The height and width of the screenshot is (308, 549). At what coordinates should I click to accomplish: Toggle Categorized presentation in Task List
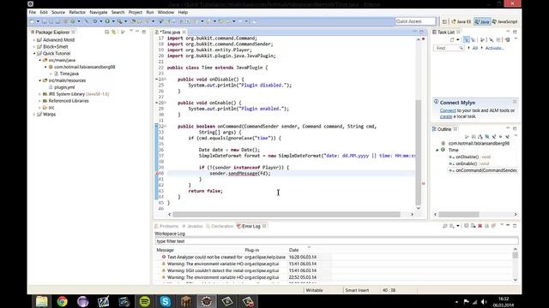(x=466, y=40)
